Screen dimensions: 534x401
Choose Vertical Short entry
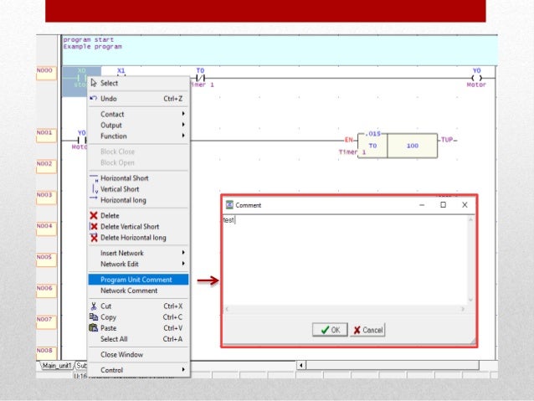(x=138, y=189)
